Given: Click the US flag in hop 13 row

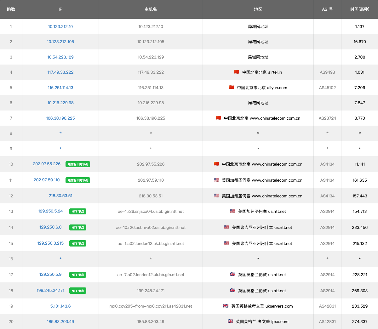Looking at the screenshot, I should (233, 211).
